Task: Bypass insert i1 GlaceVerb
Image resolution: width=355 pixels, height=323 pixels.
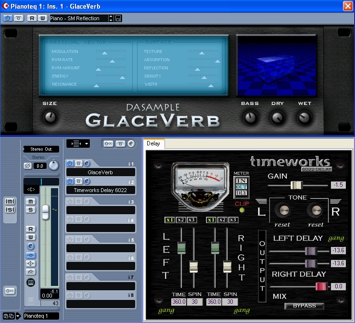Action: click(78, 163)
